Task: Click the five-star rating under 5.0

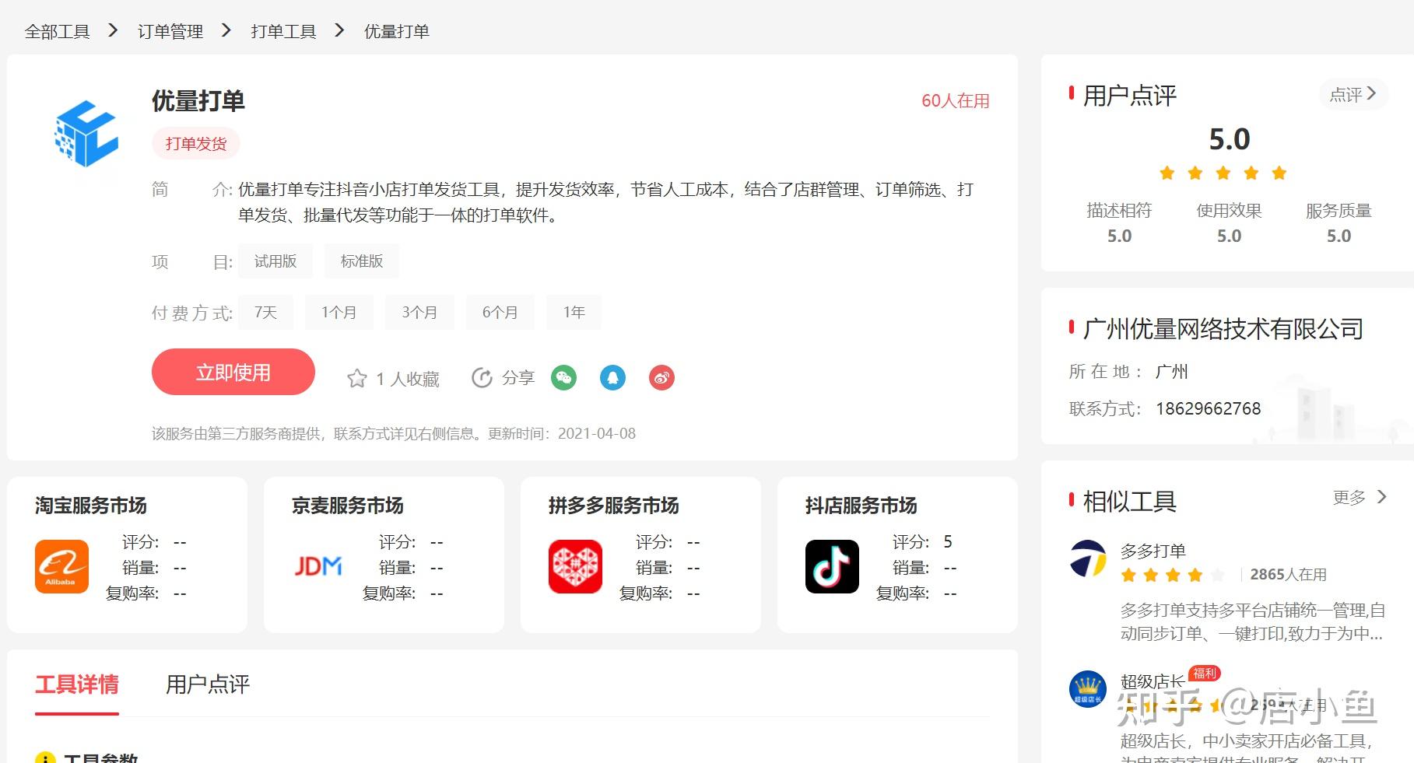Action: pyautogui.click(x=1223, y=173)
